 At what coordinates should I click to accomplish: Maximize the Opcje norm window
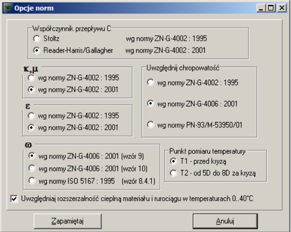271,8
